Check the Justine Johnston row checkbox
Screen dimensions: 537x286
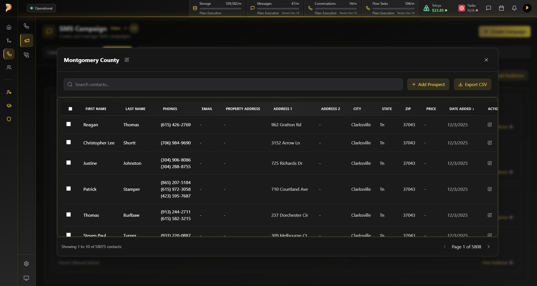point(69,163)
